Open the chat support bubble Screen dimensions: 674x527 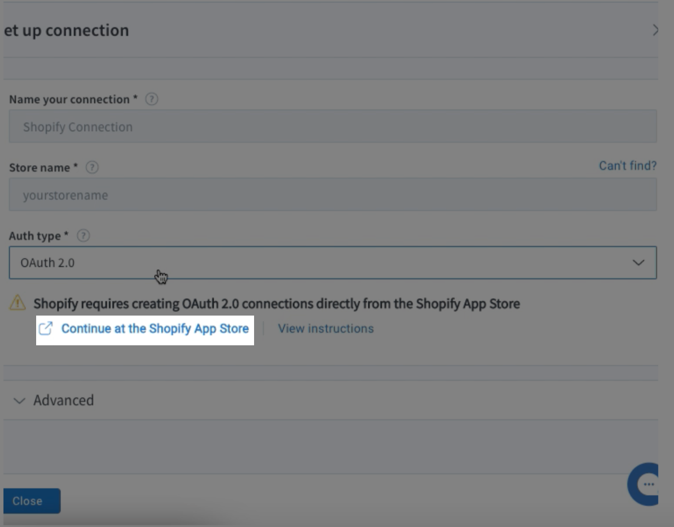[643, 484]
